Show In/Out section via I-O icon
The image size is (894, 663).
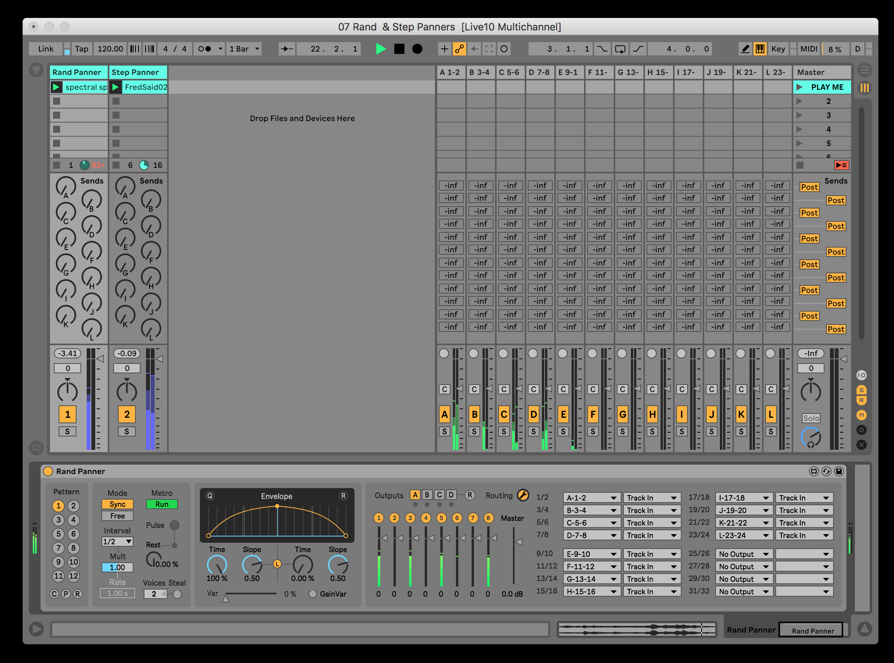[862, 375]
